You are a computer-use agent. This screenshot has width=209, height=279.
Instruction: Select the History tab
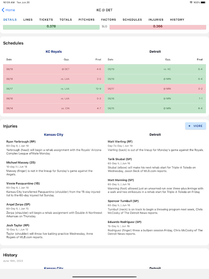pyautogui.click(x=177, y=20)
